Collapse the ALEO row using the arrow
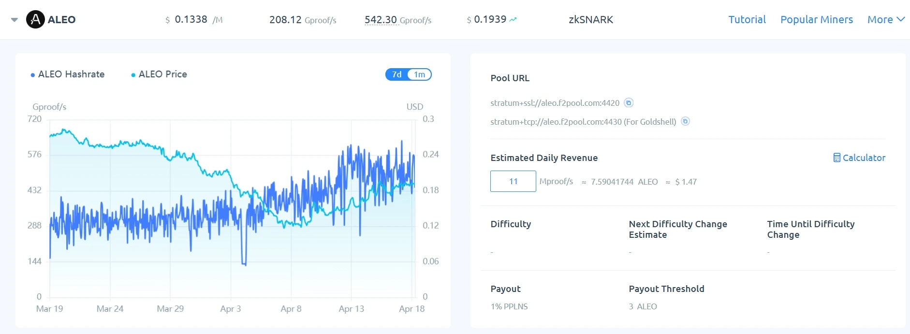This screenshot has width=910, height=334. tap(15, 20)
